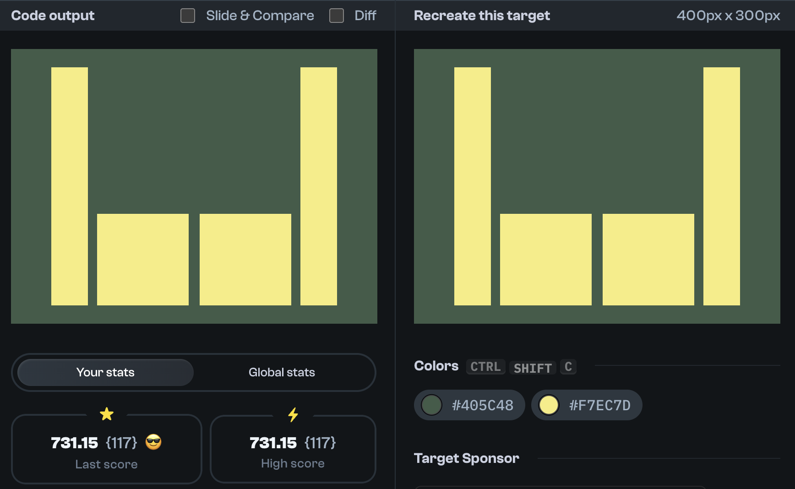The height and width of the screenshot is (489, 795).
Task: Click the Recreate this target image
Action: coord(597,186)
